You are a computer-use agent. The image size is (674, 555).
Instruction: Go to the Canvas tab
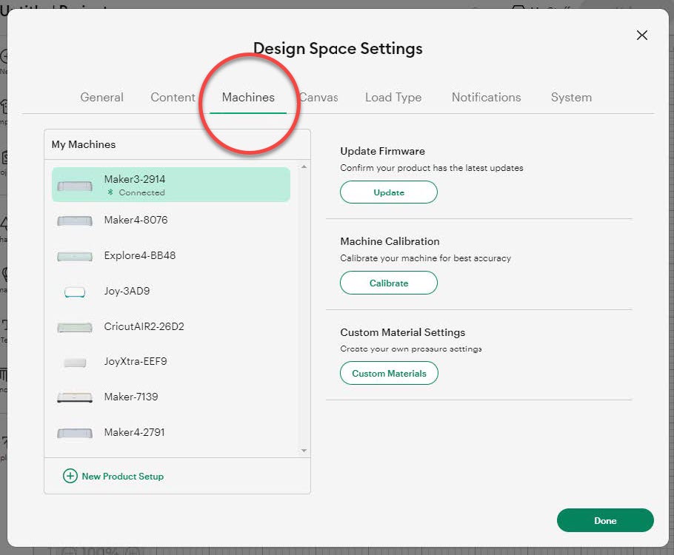click(318, 98)
